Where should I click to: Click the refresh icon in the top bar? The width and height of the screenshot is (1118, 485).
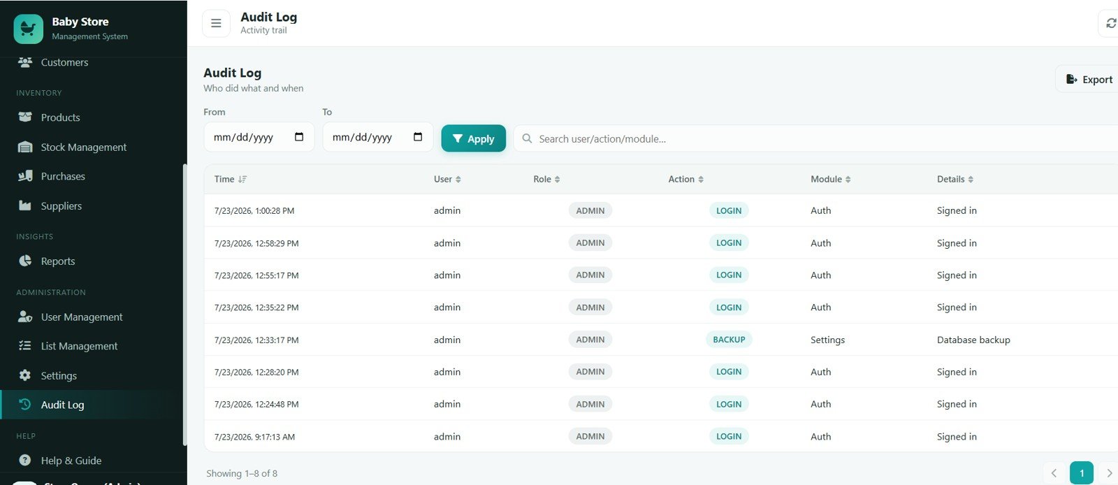(x=1110, y=23)
